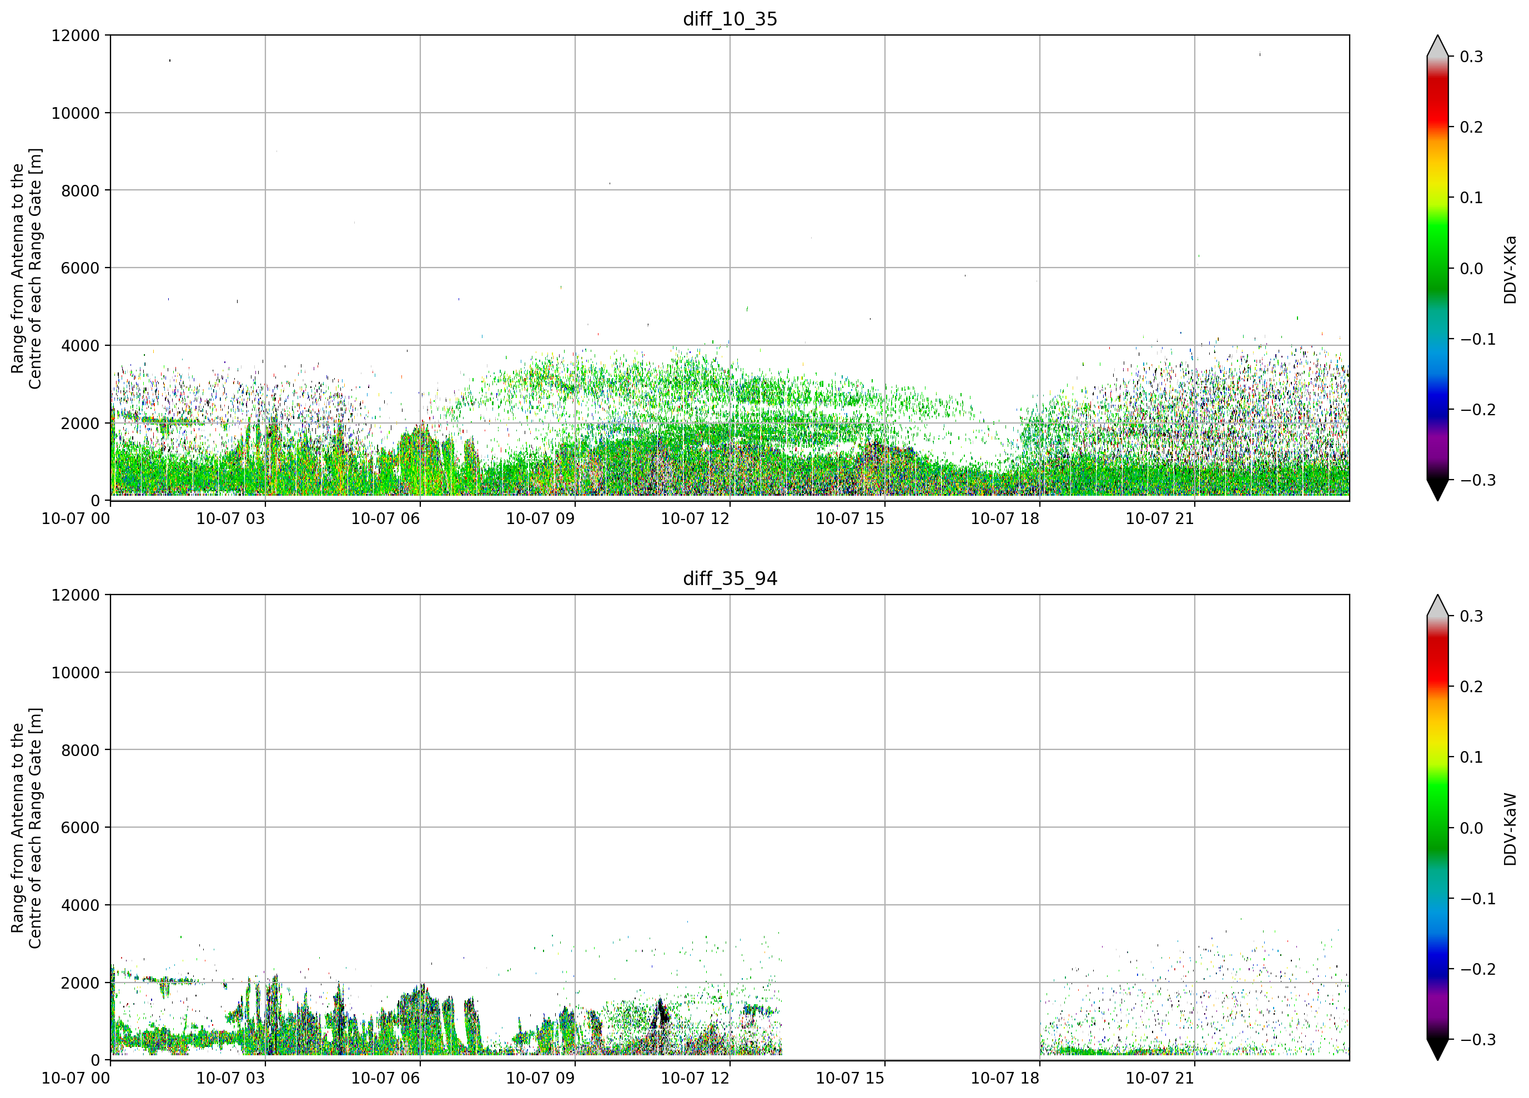
Task: Click the "−0.2" tick on the DDV-XKa colorbar
Action: [1477, 410]
